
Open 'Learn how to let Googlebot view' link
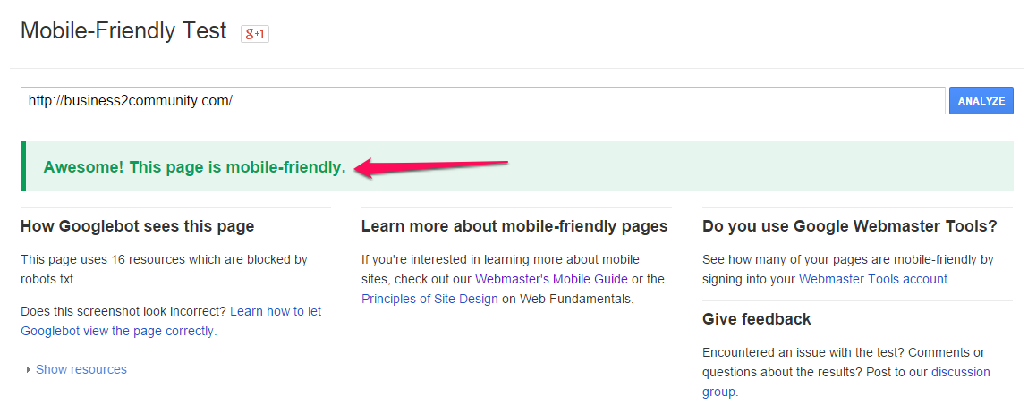tap(171, 321)
